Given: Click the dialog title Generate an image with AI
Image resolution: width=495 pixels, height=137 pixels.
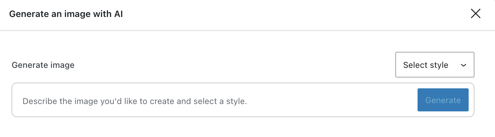Looking at the screenshot, I should (66, 14).
